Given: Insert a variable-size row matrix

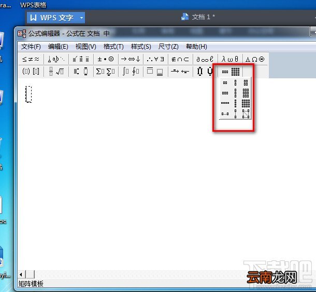Looking at the screenshot, I should (225, 114).
